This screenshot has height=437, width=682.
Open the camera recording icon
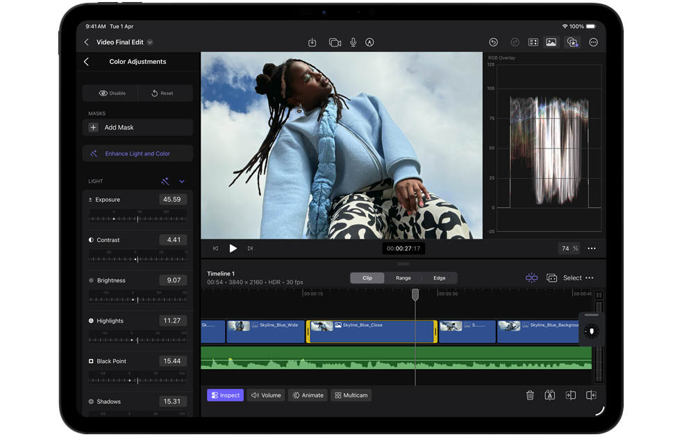tap(335, 42)
